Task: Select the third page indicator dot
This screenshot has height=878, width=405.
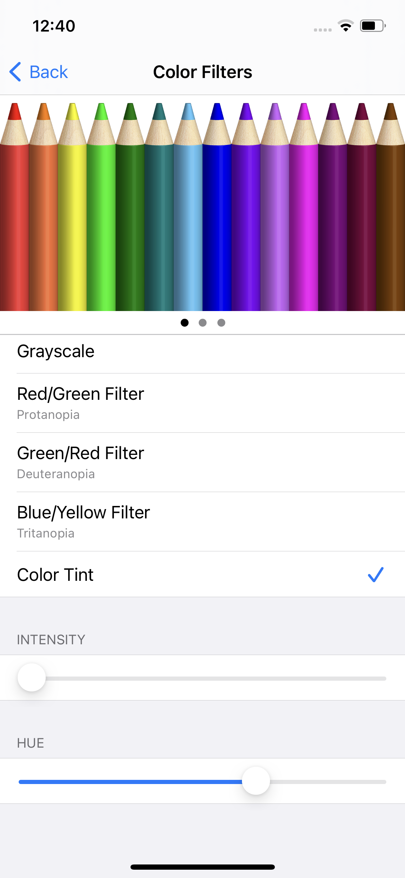Action: (221, 323)
